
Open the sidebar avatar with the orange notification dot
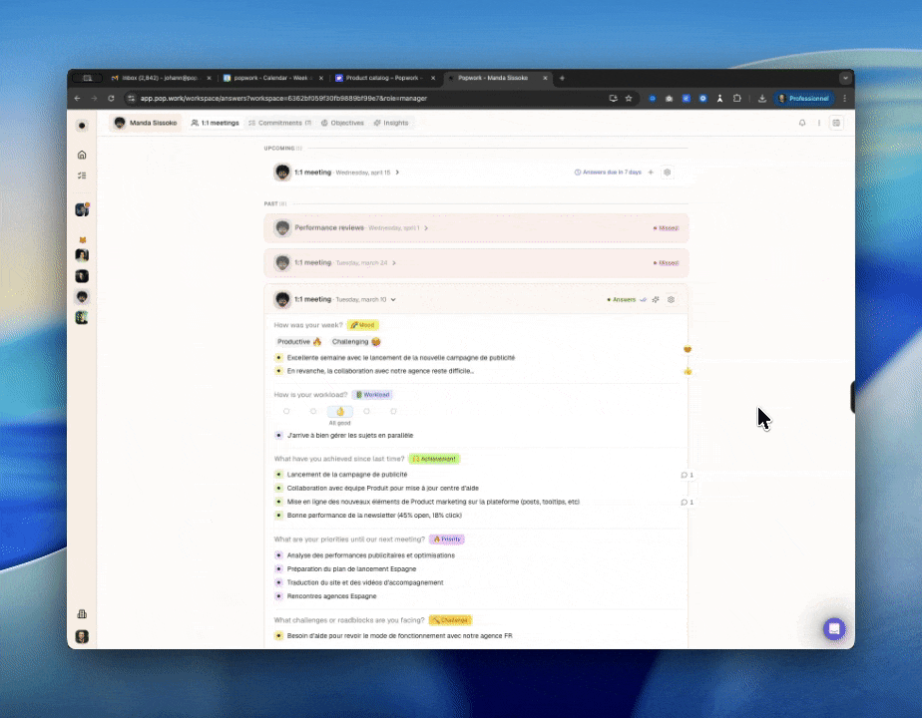tap(82, 209)
